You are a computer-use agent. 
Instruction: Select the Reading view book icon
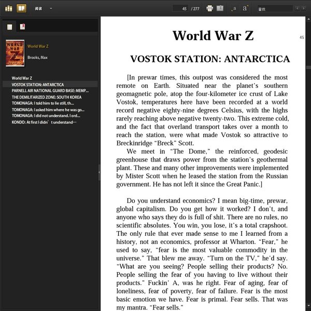(21, 8)
